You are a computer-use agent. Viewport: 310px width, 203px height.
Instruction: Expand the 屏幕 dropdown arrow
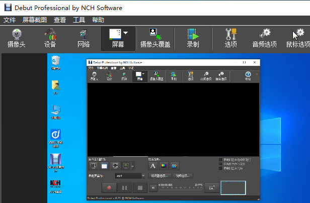[126, 33]
